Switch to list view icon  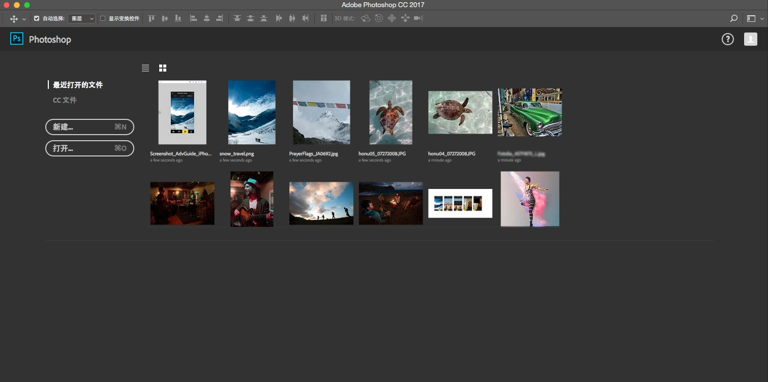click(145, 68)
